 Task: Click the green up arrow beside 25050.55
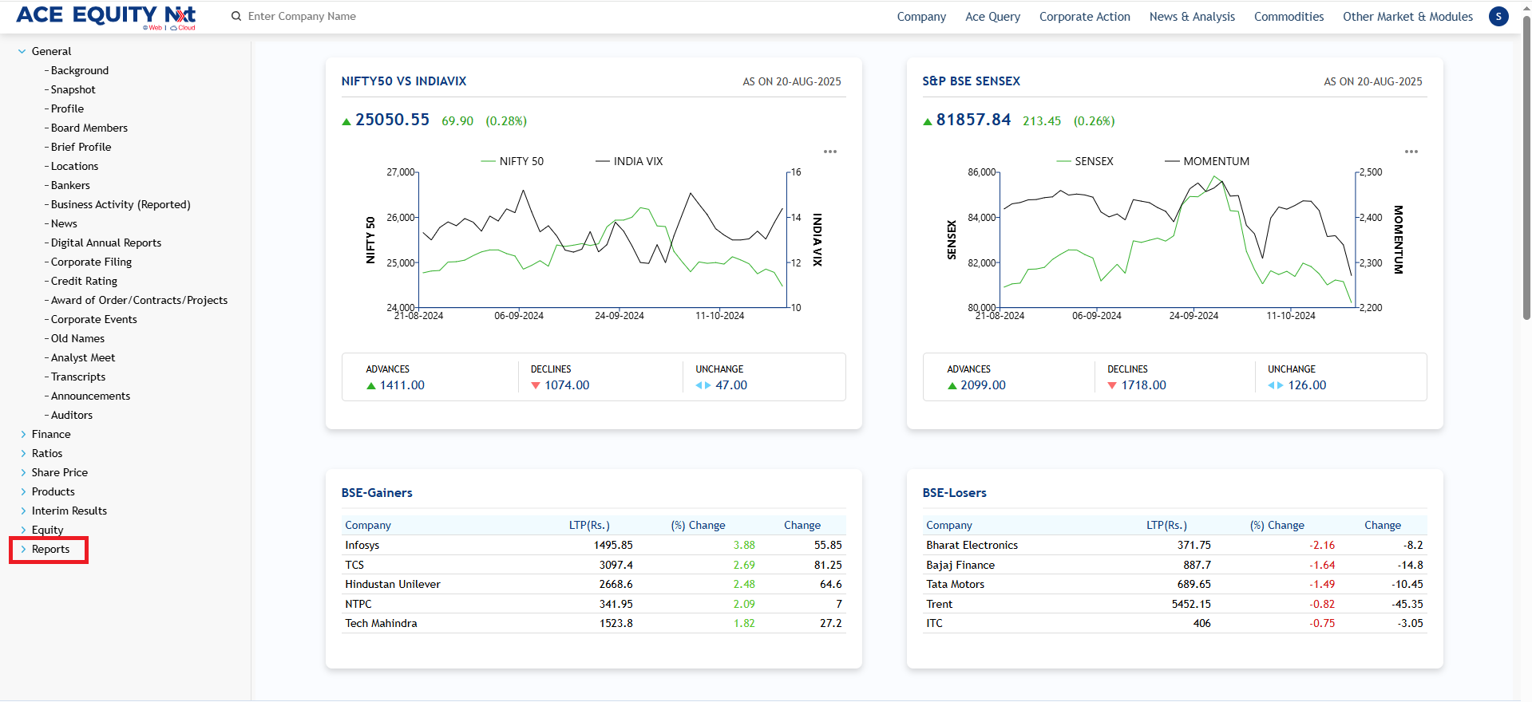click(x=346, y=121)
